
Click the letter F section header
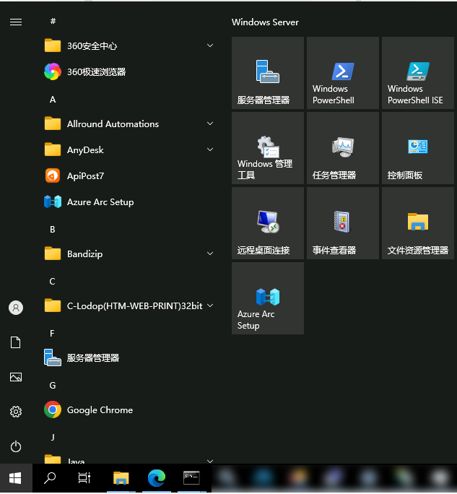(x=52, y=334)
